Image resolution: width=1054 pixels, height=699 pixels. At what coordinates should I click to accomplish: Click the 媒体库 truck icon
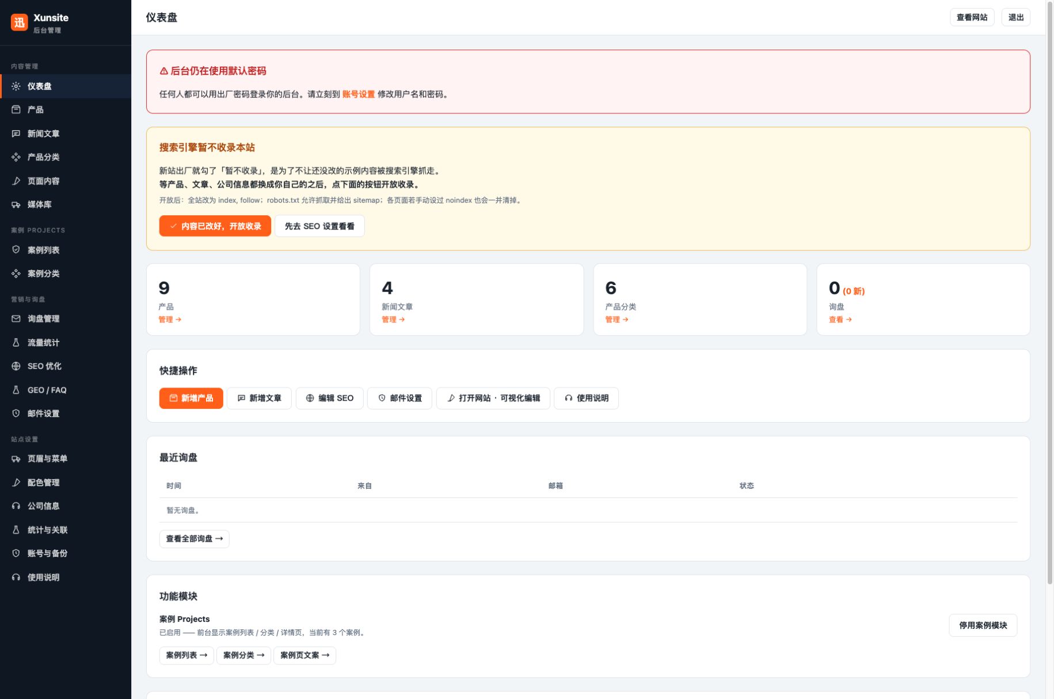16,204
